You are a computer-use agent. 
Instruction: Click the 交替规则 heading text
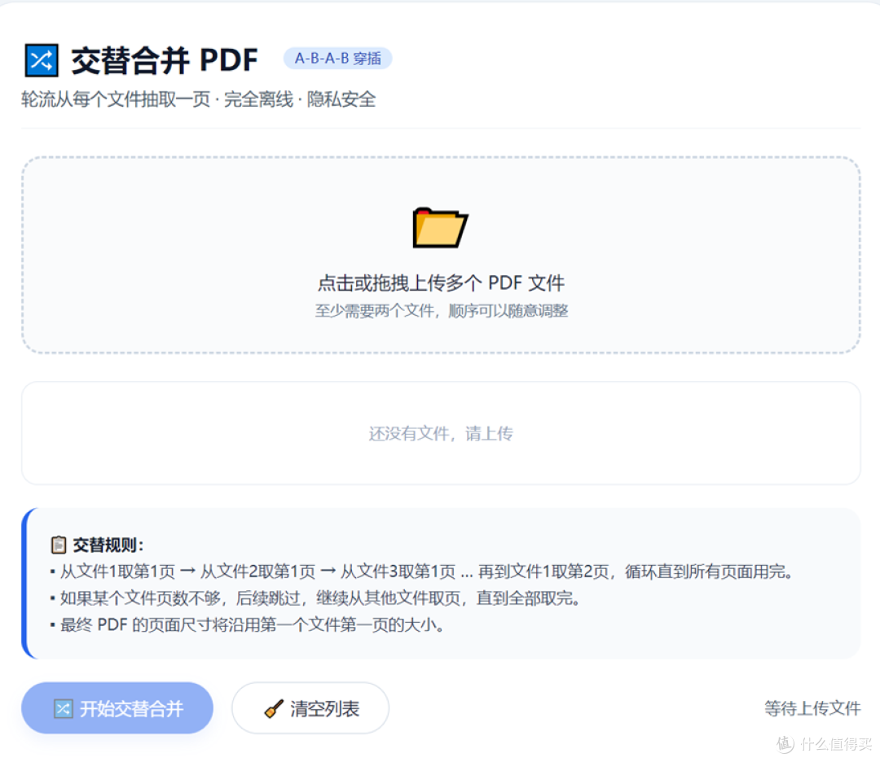[108, 545]
